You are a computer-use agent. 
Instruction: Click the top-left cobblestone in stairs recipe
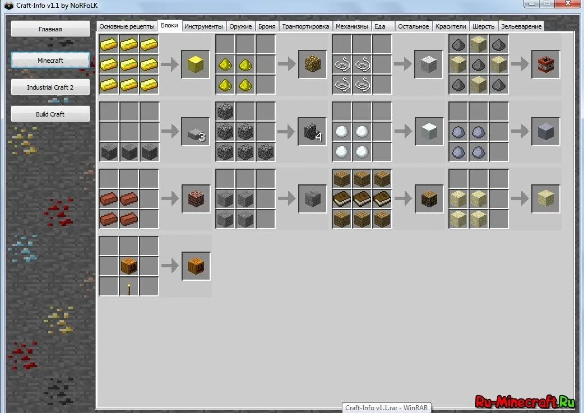pyautogui.click(x=225, y=112)
